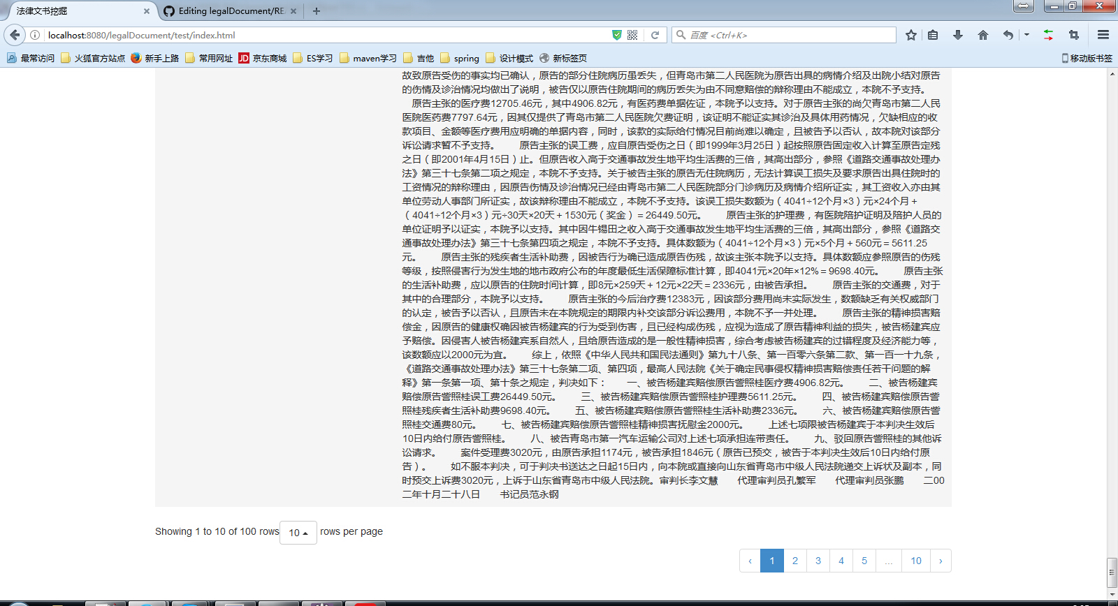The image size is (1118, 606).
Task: Open the screenshot crop tool icon
Action: [x=1074, y=35]
